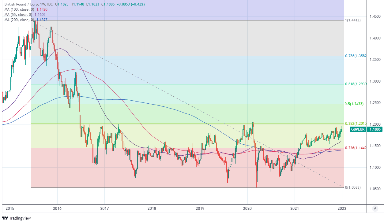
Task: Click the 2020 marker on time axis
Action: [247, 209]
